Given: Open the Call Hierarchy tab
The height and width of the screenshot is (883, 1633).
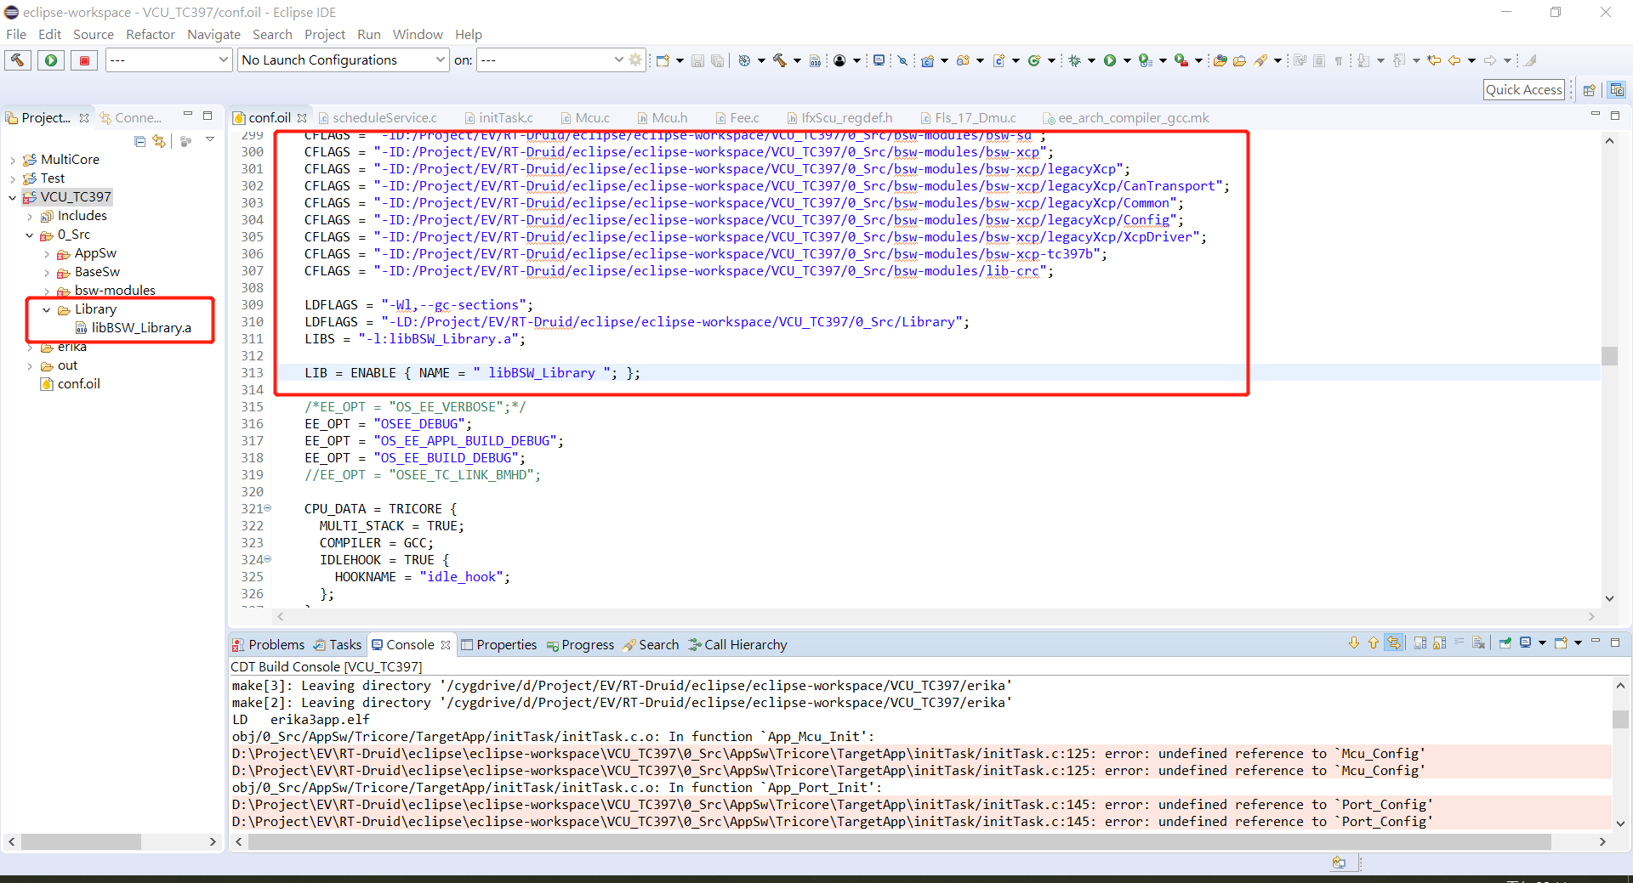Looking at the screenshot, I should pos(738,644).
